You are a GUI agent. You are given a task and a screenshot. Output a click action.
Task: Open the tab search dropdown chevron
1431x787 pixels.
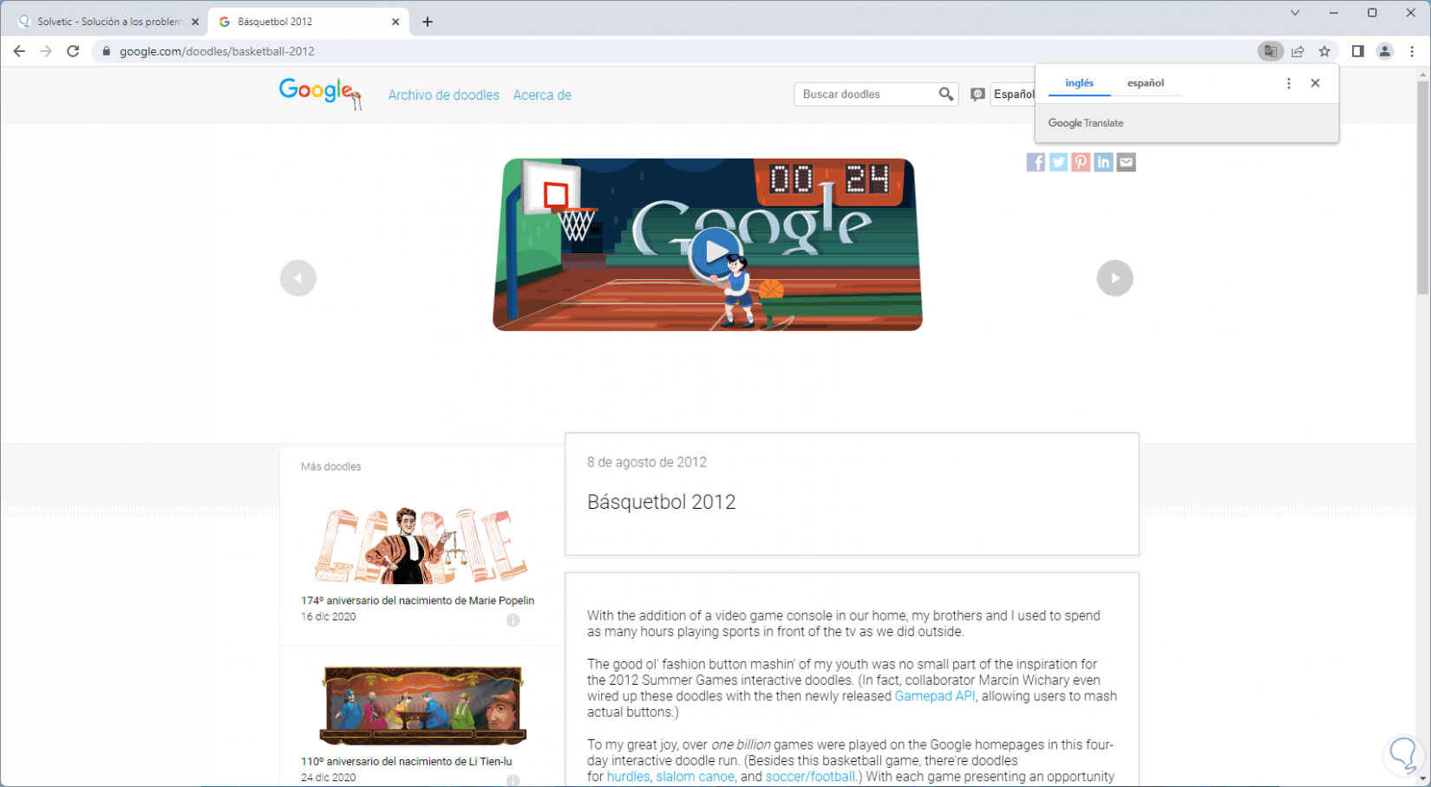coord(1295,13)
